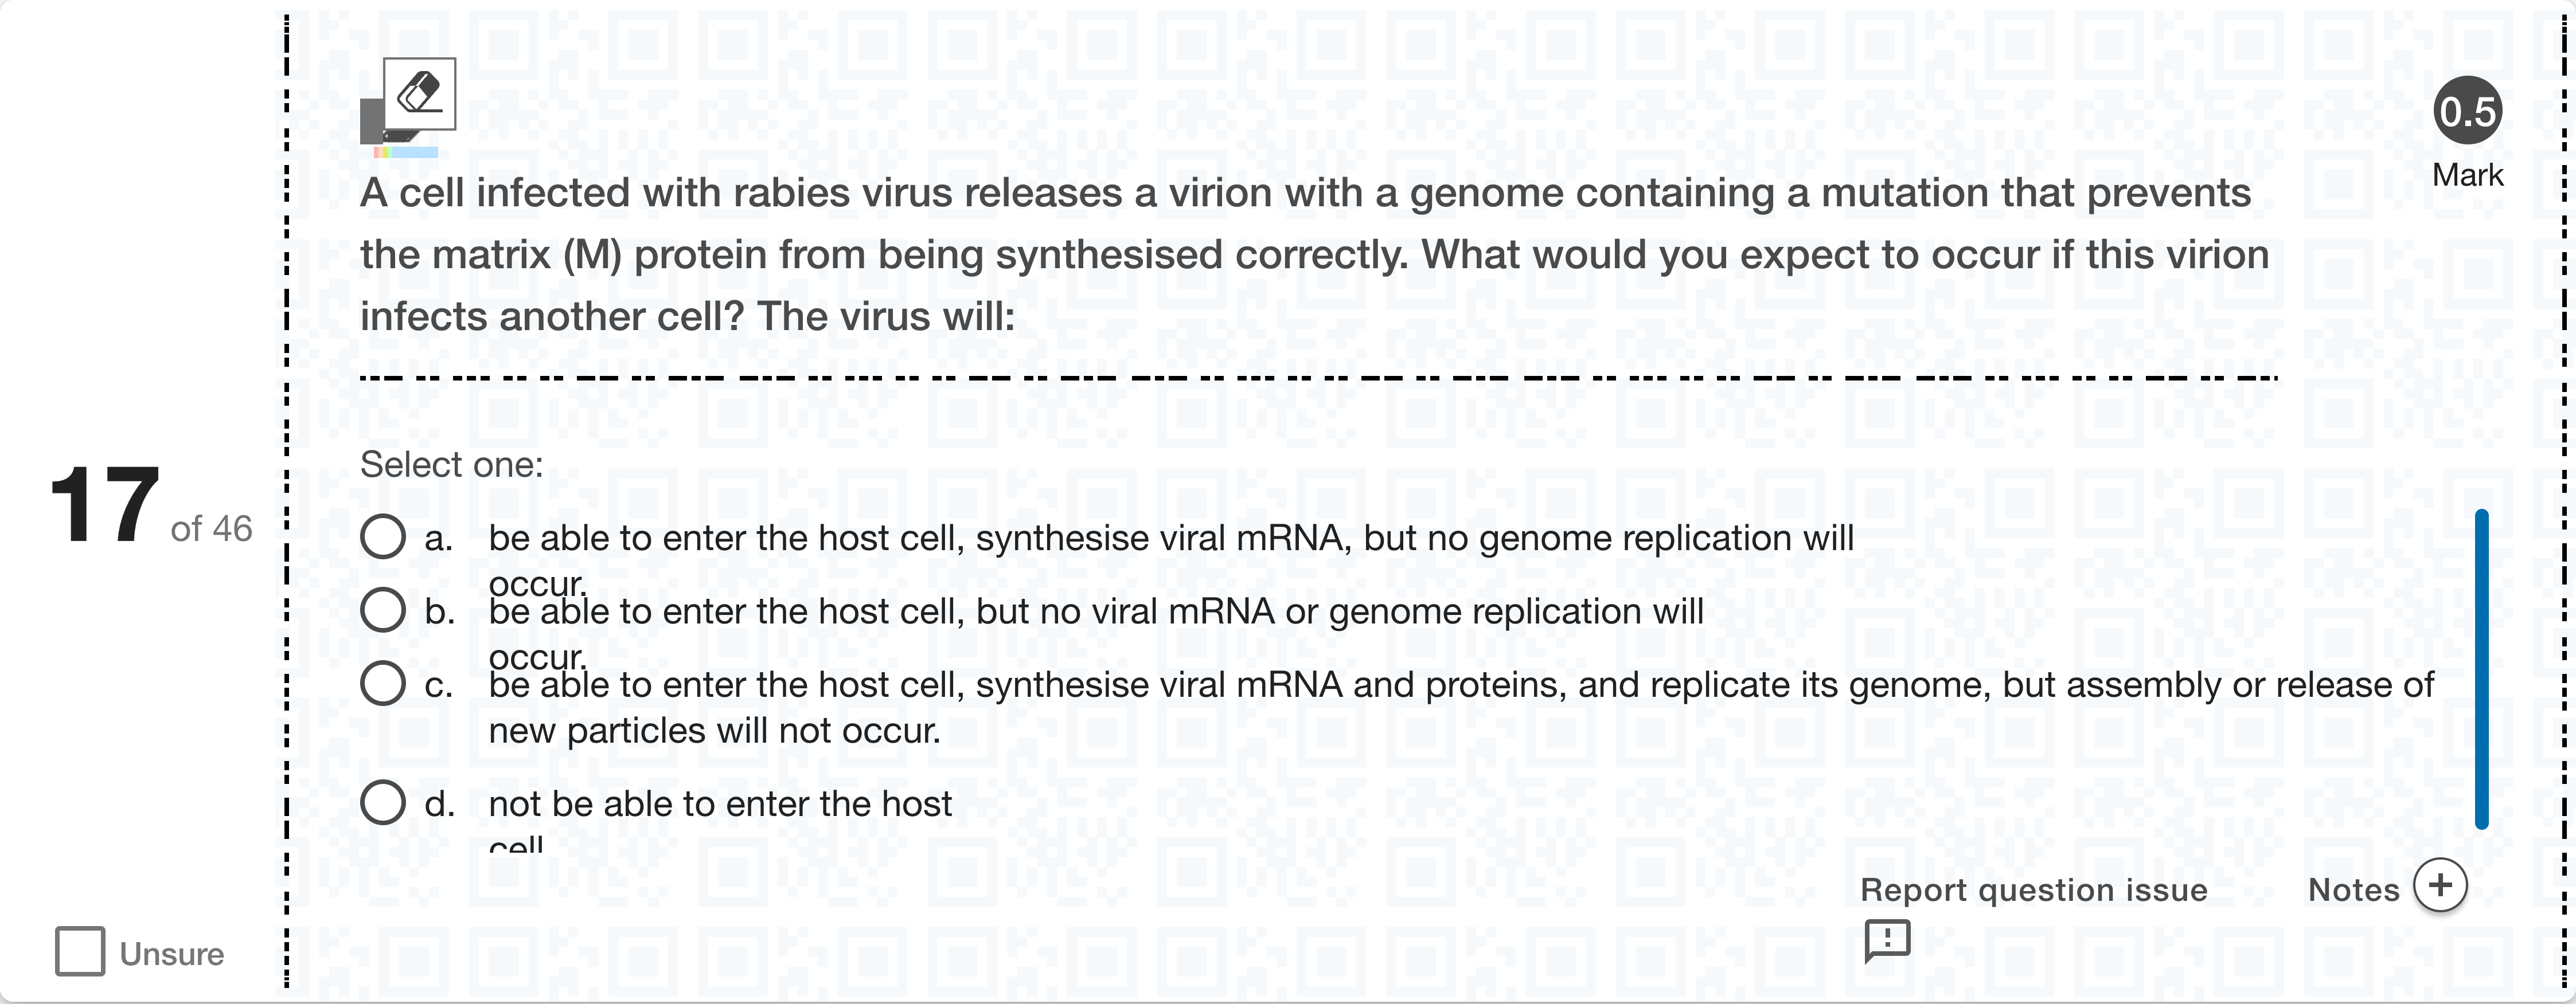Click the Notes label
The image size is (2576, 1004).
pos(2353,889)
